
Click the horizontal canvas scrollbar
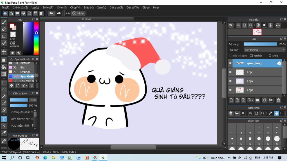[x=133, y=147]
